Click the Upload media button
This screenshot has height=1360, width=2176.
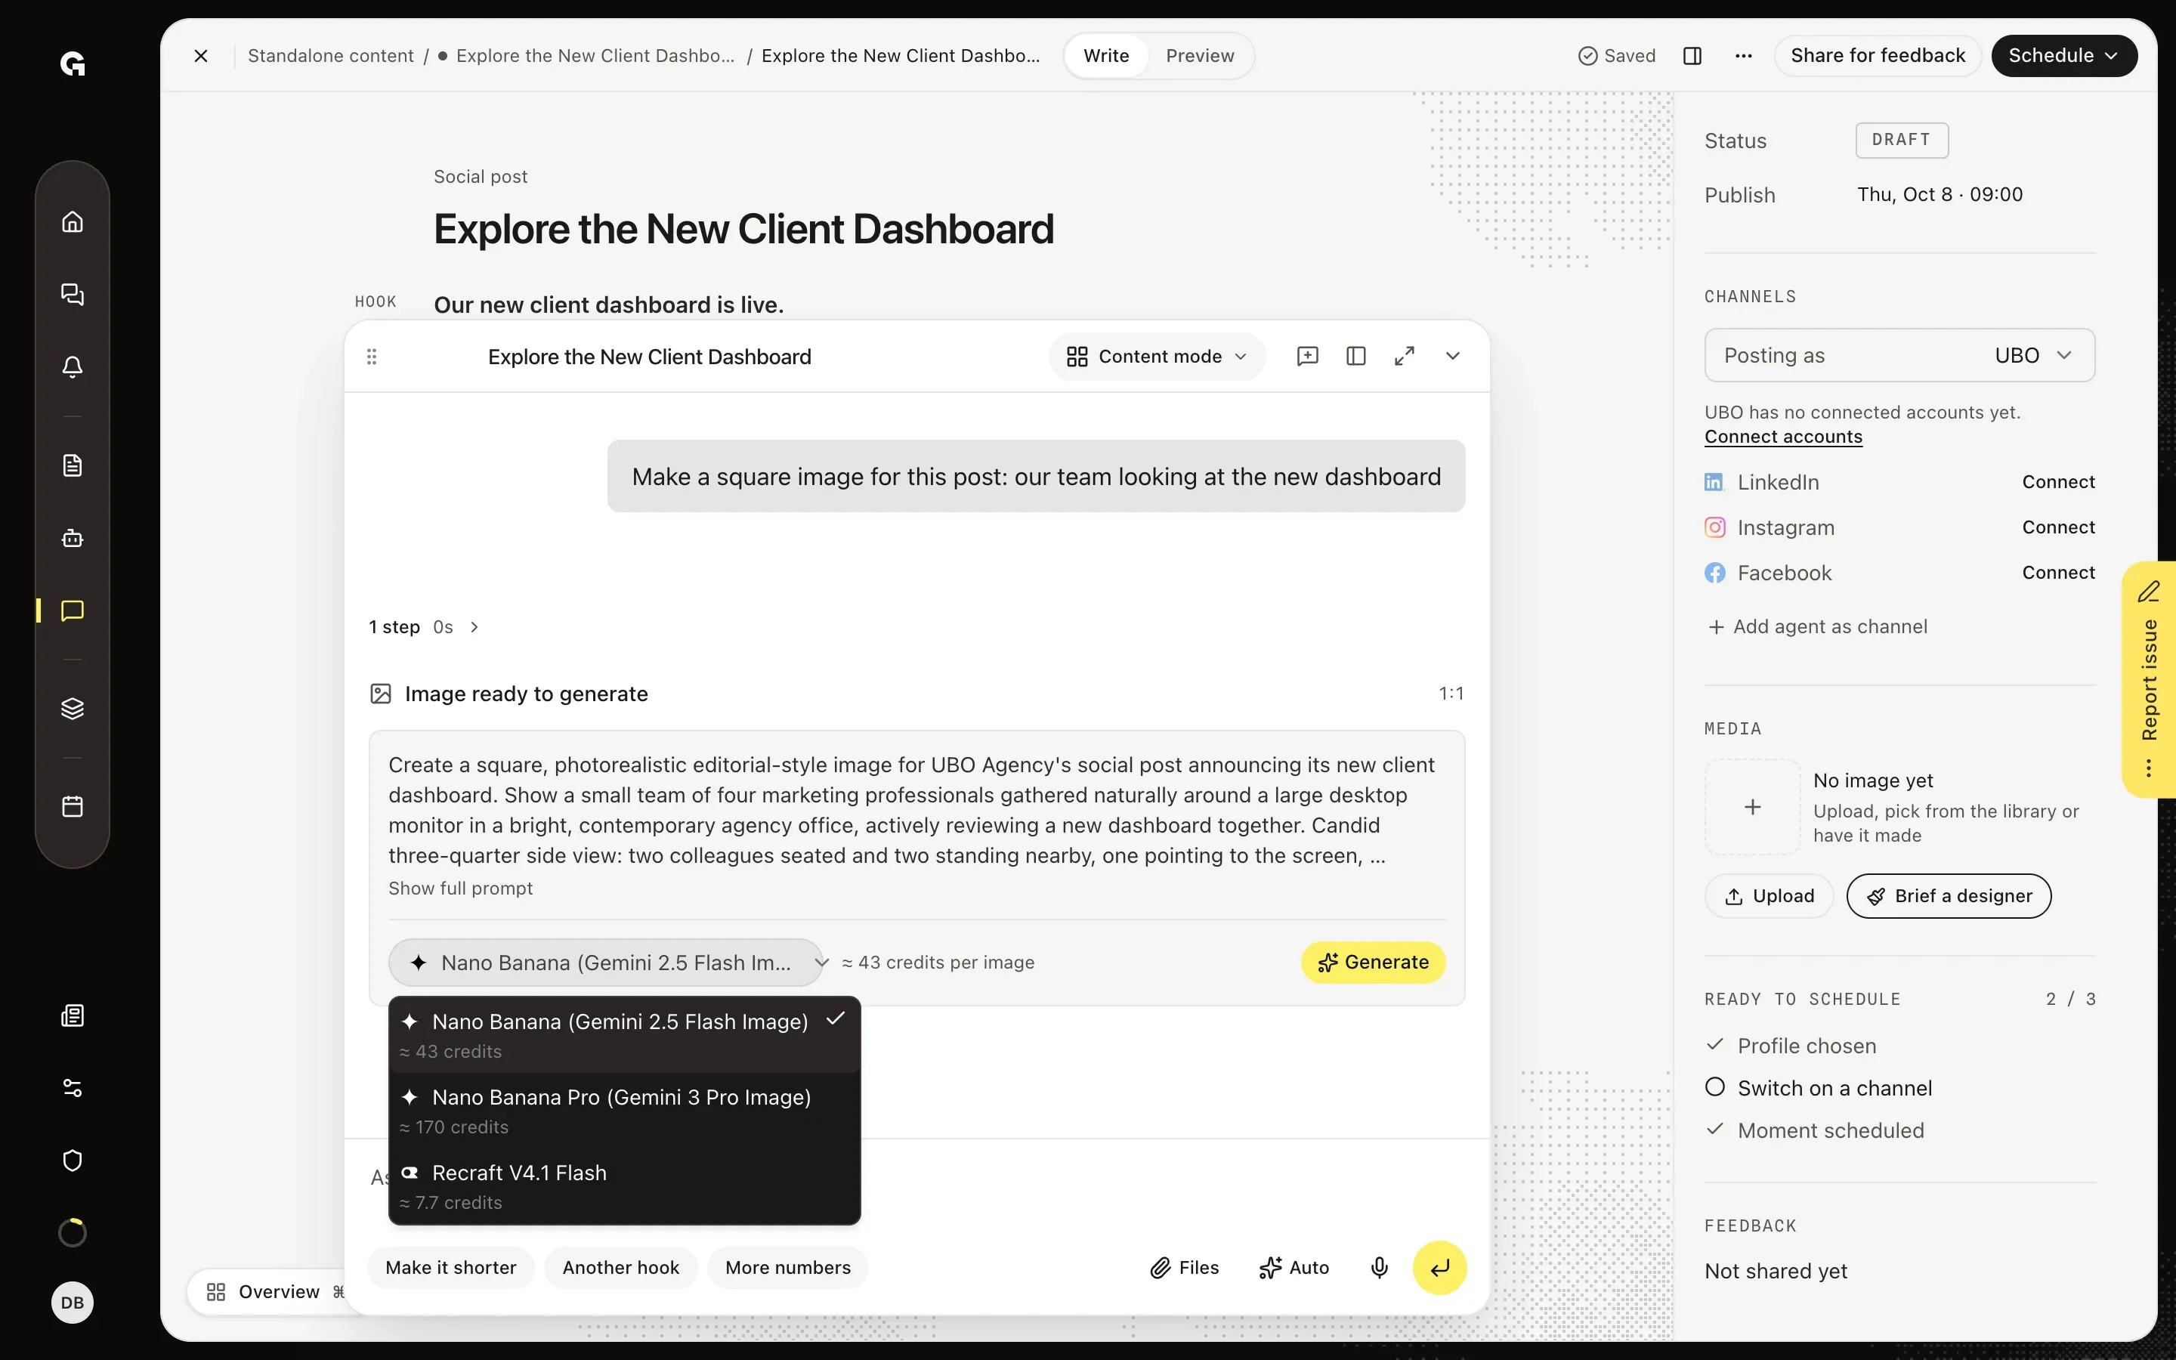(x=1769, y=896)
